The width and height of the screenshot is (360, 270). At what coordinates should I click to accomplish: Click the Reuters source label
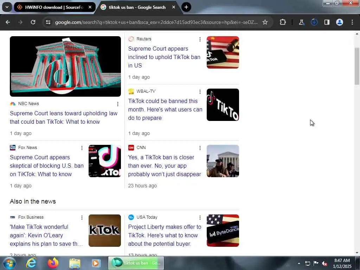(144, 39)
